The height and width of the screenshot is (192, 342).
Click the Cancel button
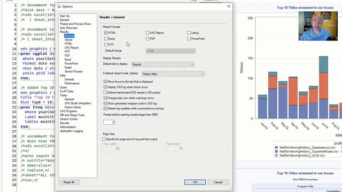[x=218, y=182]
